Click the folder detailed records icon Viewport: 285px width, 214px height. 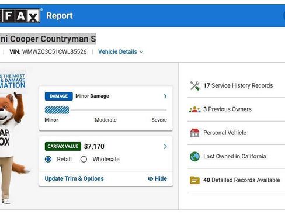tap(194, 180)
